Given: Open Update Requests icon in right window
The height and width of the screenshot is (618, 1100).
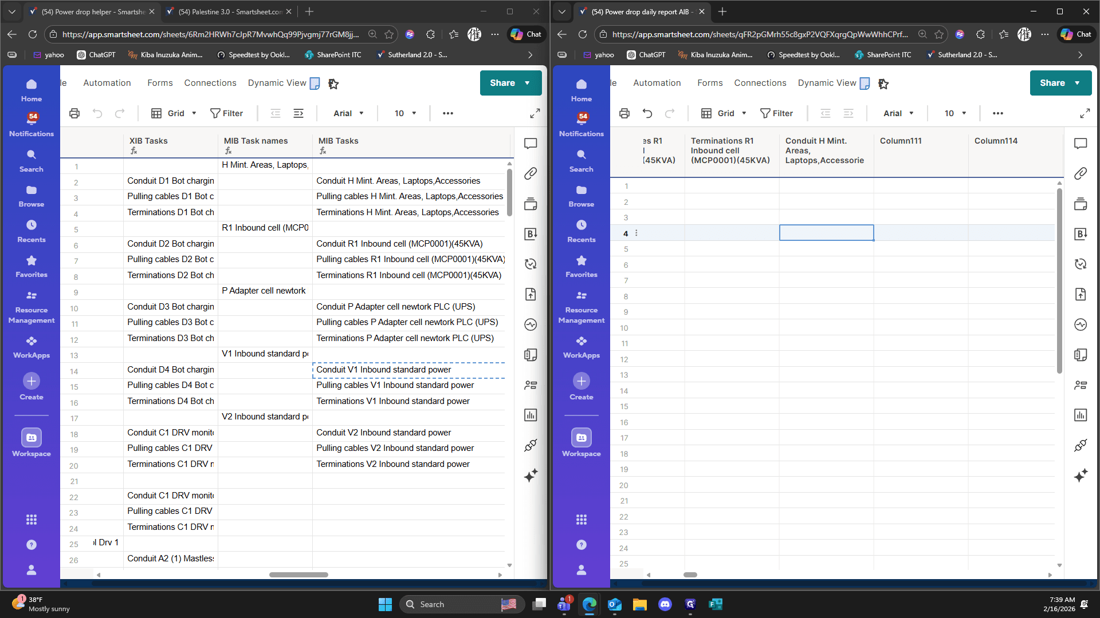Looking at the screenshot, I should tap(1081, 264).
